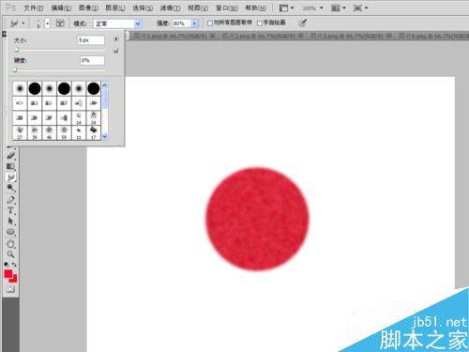Open the 强度 strength slider arrow

[x=194, y=23]
